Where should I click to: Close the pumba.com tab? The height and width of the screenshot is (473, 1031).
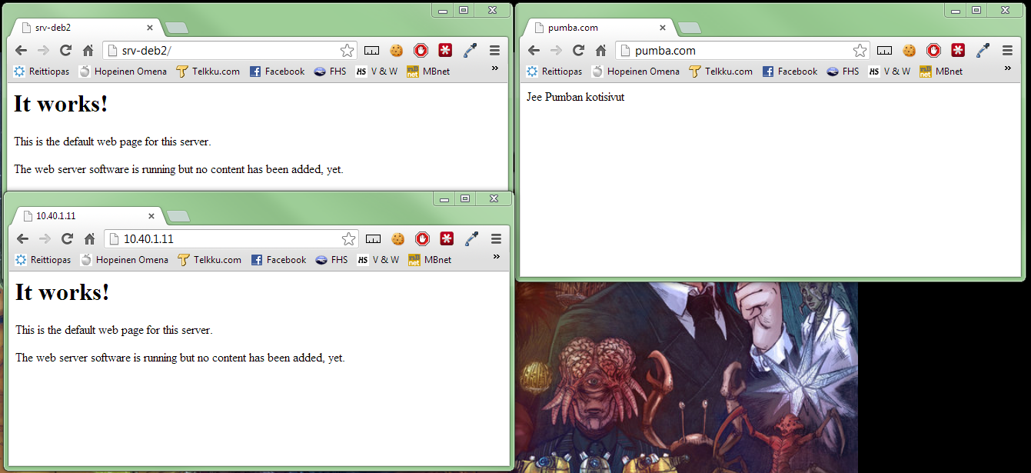tap(662, 28)
